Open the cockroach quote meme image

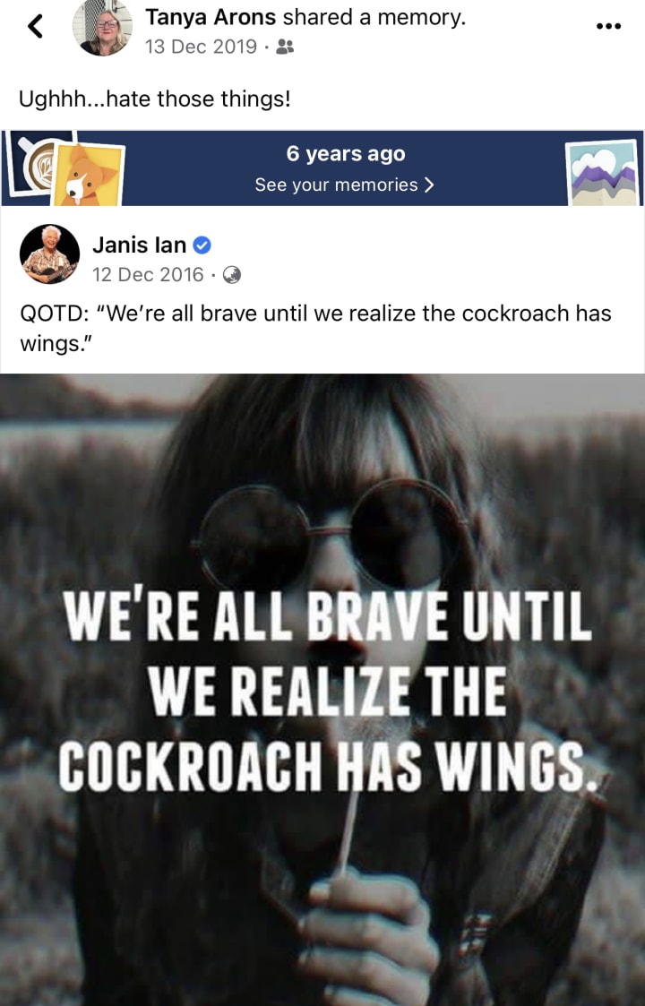click(x=322, y=690)
